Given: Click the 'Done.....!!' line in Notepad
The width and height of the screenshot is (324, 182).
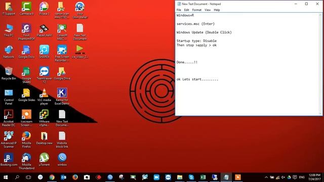Looking at the screenshot, I should point(187,62).
